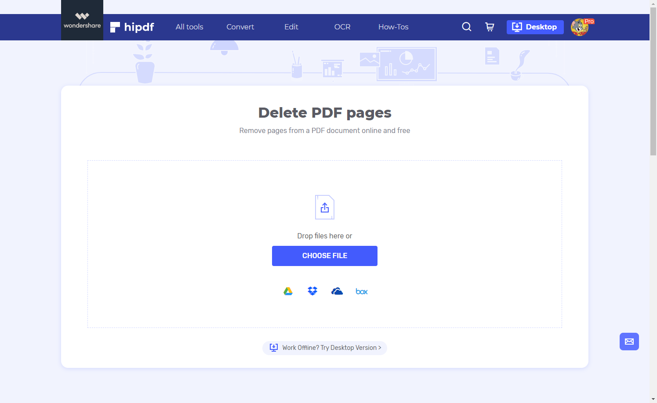Viewport: 657px width, 403px height.
Task: Click the Desktop download button
Action: [535, 27]
